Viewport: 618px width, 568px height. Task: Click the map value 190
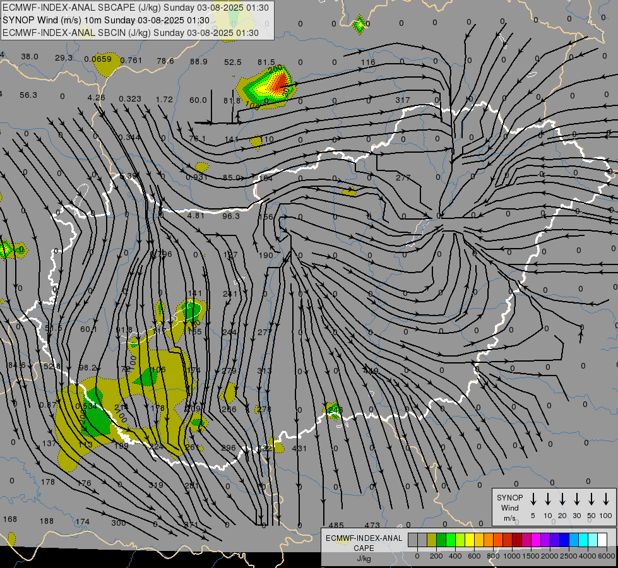click(266, 256)
